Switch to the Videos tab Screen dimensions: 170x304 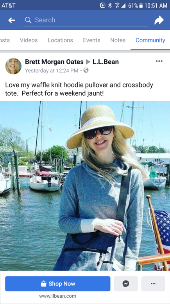(29, 40)
